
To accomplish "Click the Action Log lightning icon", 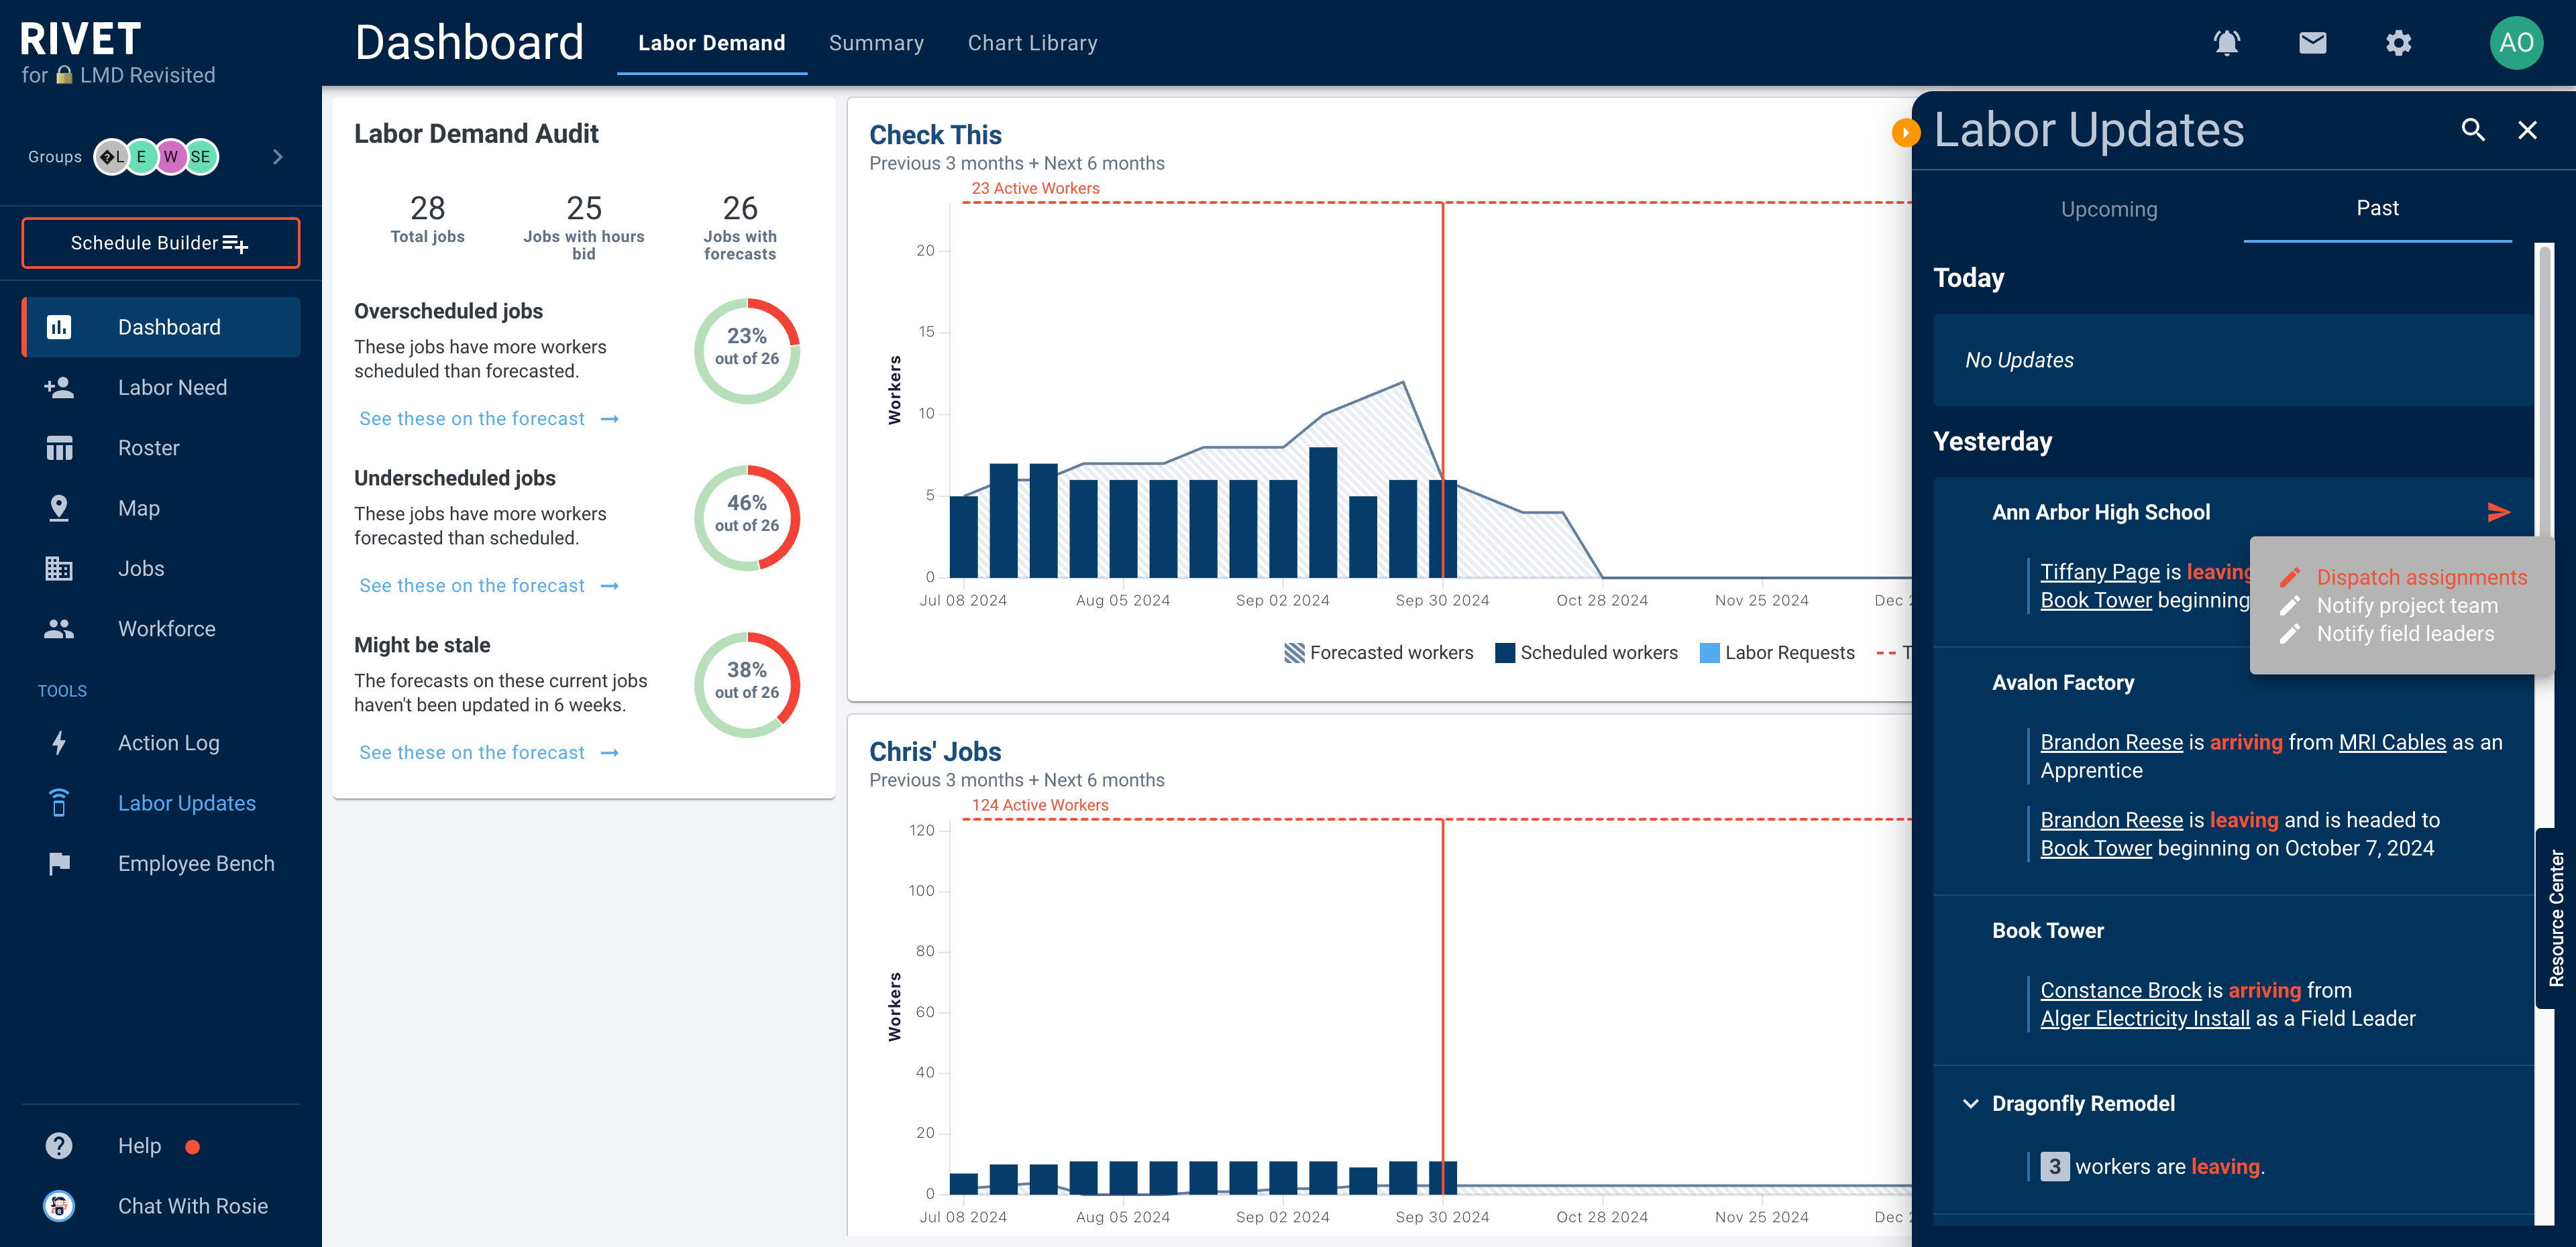I will [59, 742].
